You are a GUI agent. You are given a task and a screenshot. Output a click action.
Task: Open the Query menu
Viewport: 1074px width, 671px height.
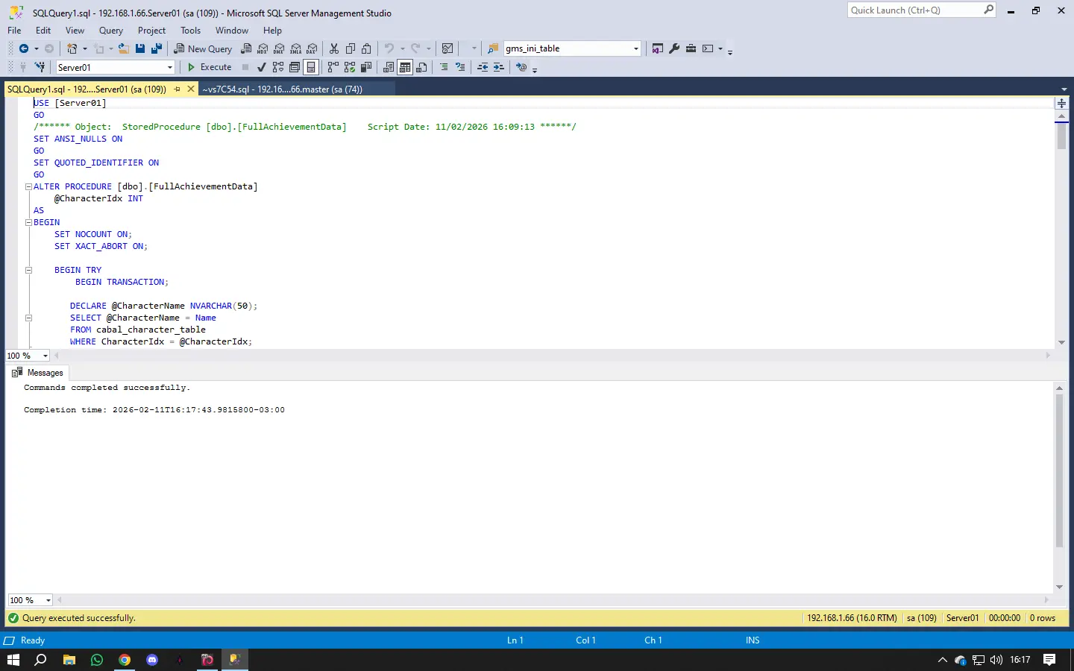click(111, 31)
